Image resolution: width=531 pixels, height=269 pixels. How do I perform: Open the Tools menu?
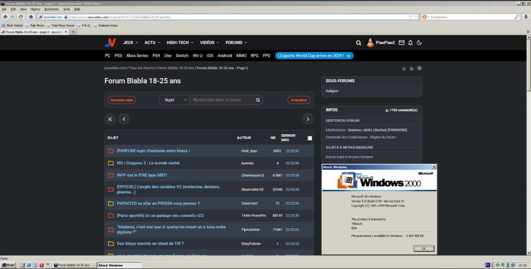[67, 9]
